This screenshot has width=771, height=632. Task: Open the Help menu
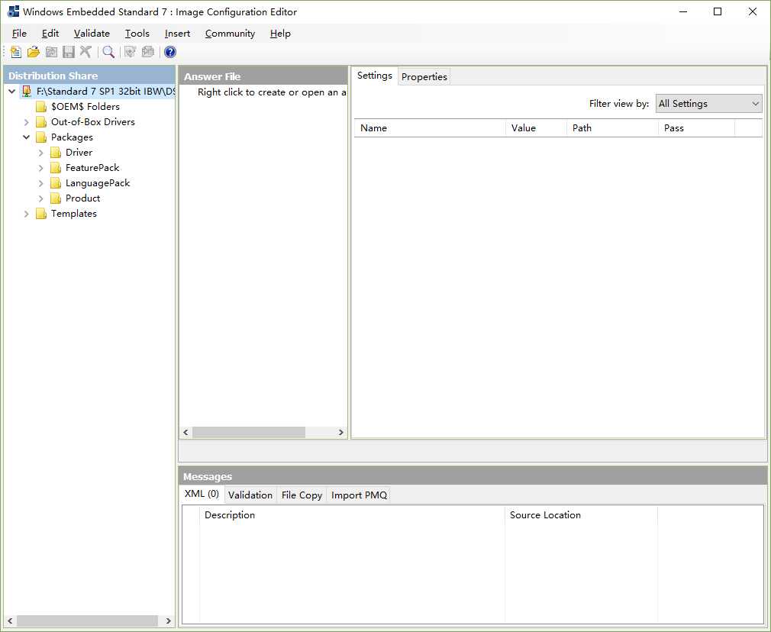tap(280, 34)
